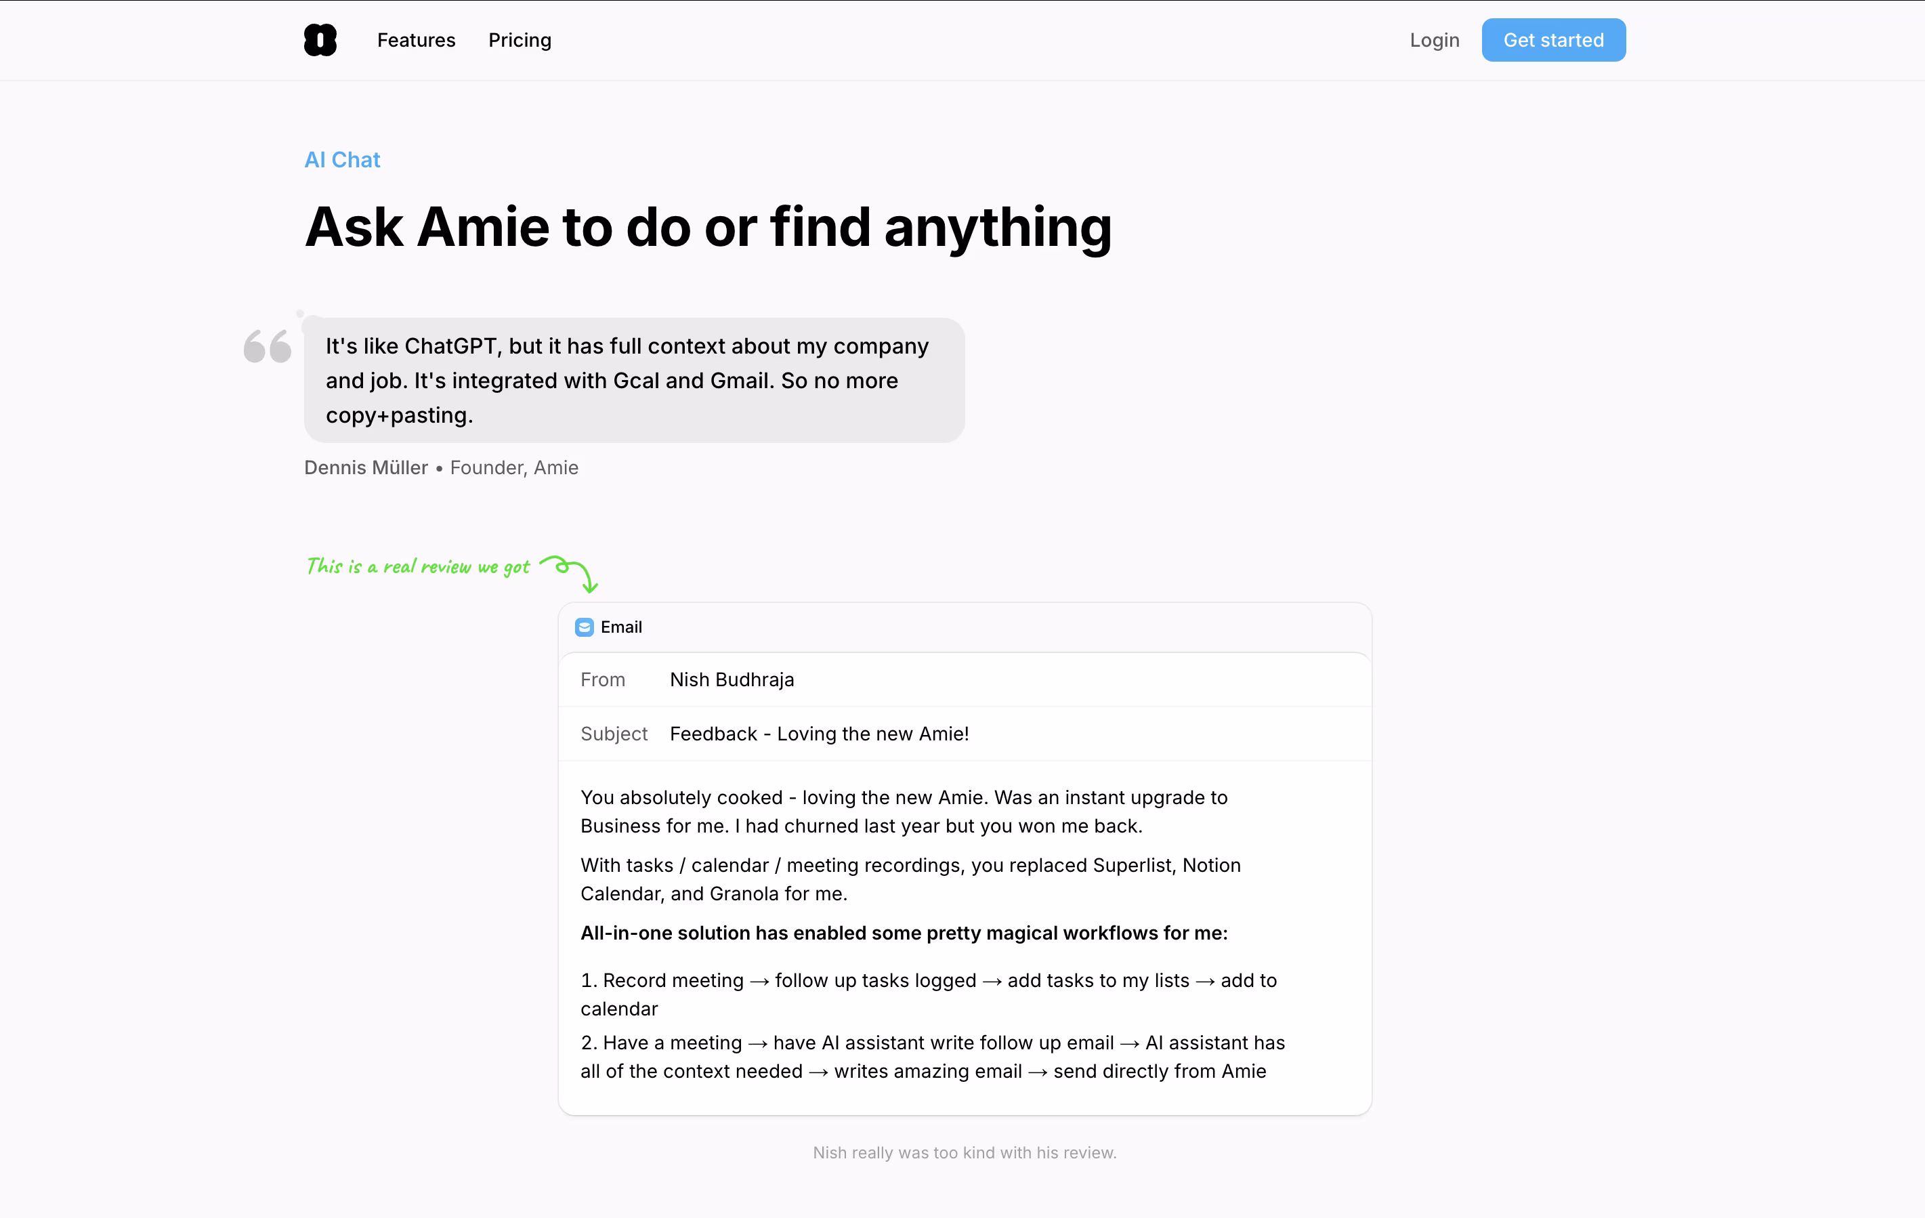Click the subject Feedback - Loving the new Amie!
The height and width of the screenshot is (1218, 1925).
pyautogui.click(x=820, y=734)
